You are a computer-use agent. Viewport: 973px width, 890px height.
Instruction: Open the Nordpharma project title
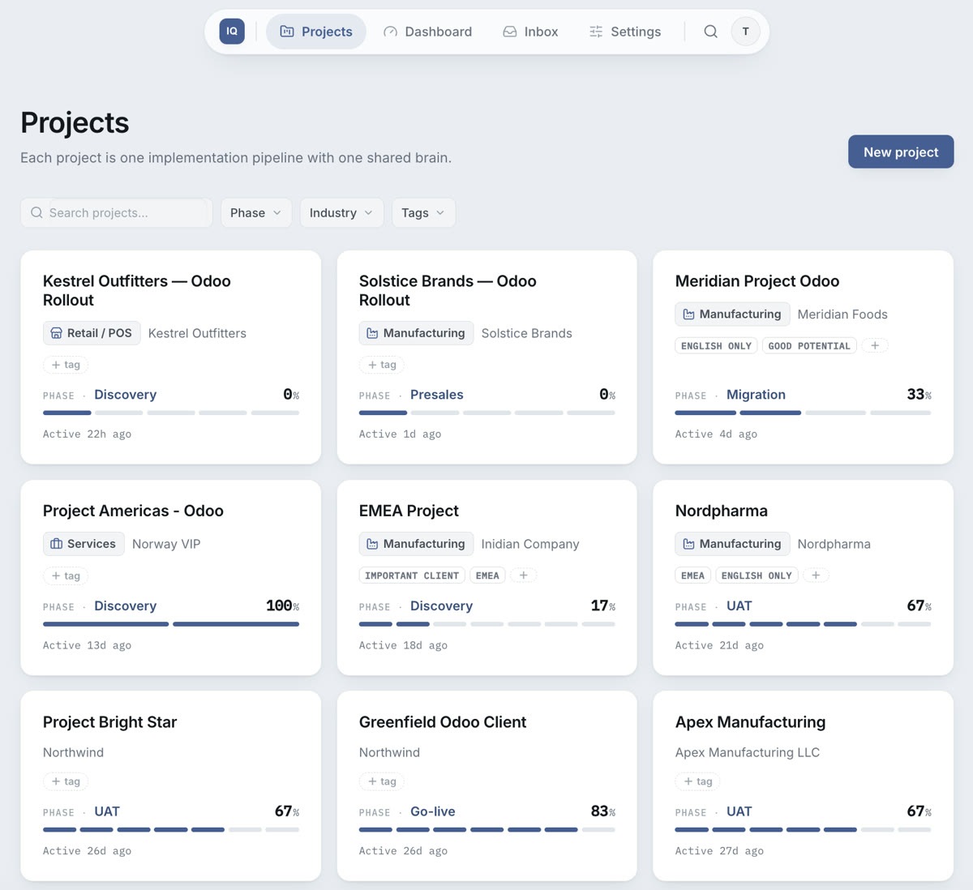click(722, 511)
